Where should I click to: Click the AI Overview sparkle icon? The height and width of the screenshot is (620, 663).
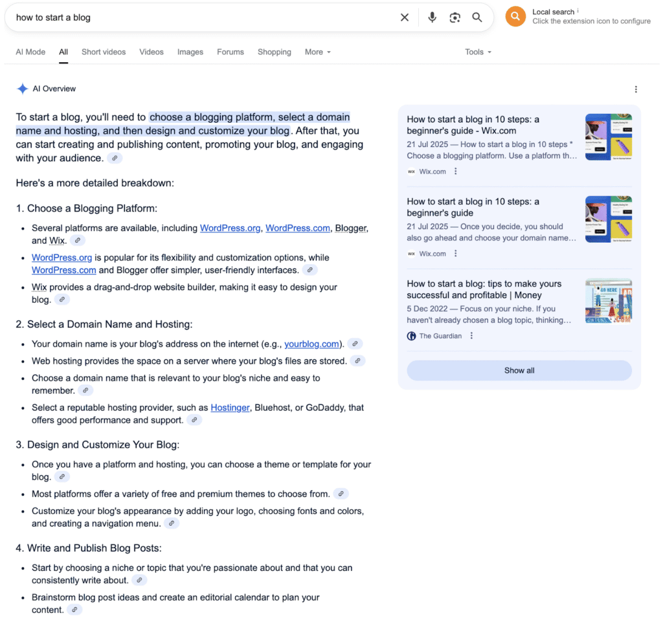pos(23,89)
